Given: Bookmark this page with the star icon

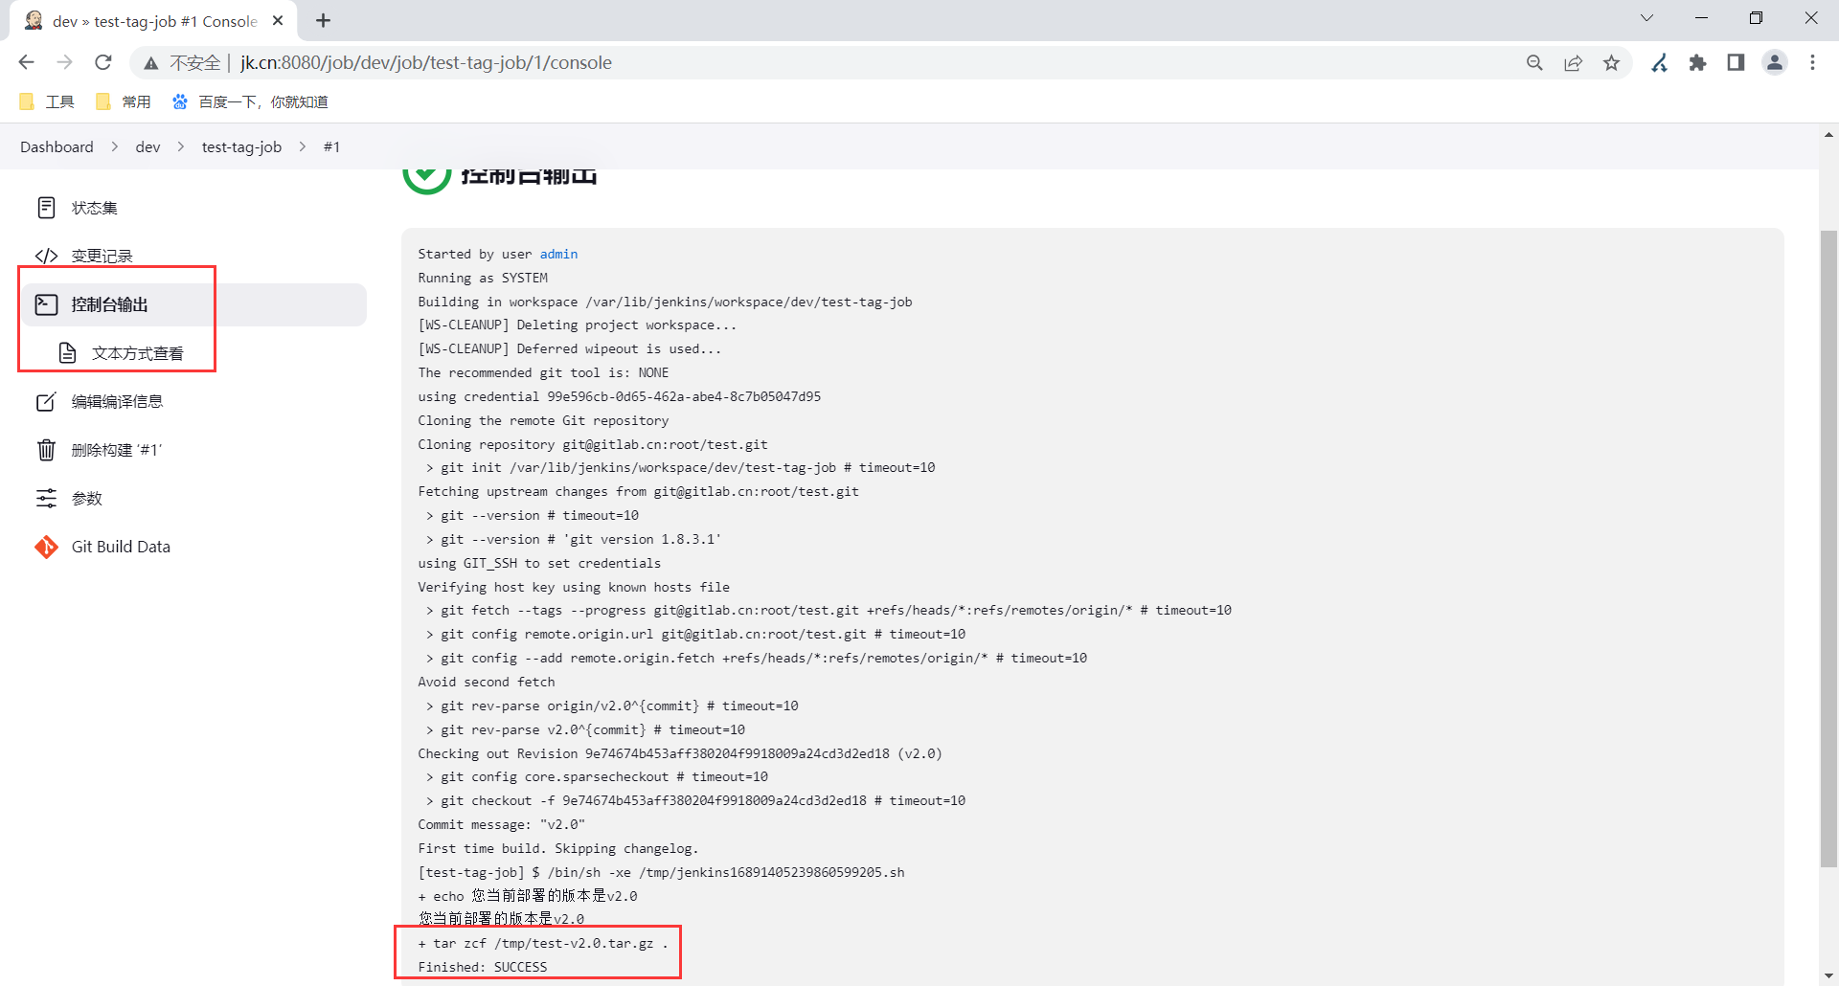Looking at the screenshot, I should [x=1612, y=63].
